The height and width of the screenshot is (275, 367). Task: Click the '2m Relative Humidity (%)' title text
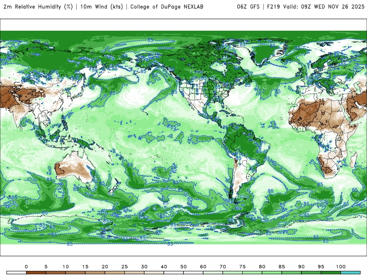(38, 6)
